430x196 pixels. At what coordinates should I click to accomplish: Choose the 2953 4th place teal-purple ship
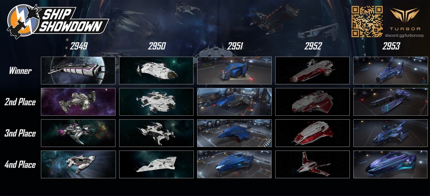click(x=391, y=164)
